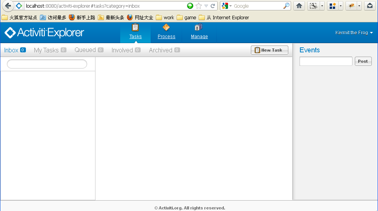
Task: Open dropdown next to bug add-on icon
Action: pyautogui.click(x=359, y=6)
